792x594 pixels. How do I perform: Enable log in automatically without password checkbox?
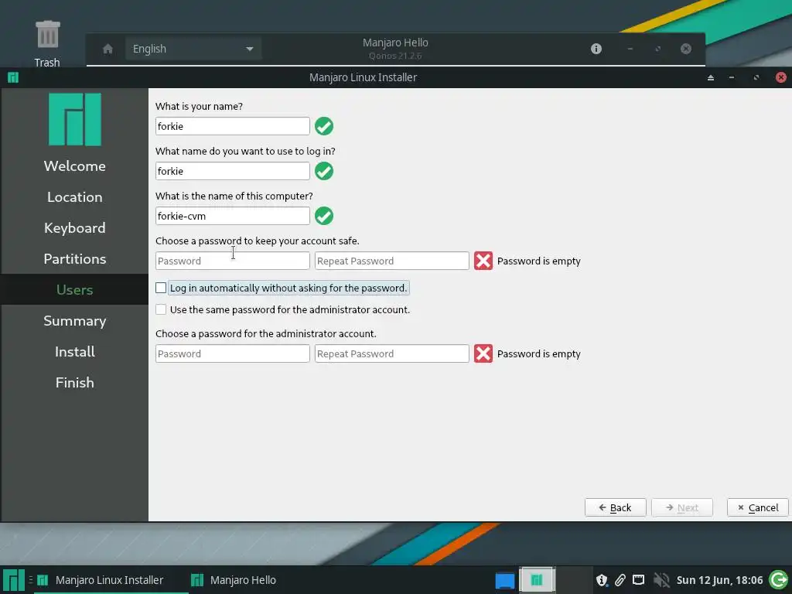pos(161,288)
